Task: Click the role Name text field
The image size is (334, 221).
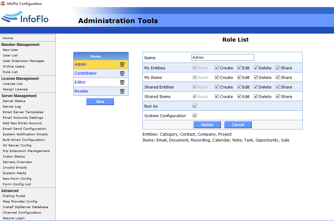Action: click(223, 57)
